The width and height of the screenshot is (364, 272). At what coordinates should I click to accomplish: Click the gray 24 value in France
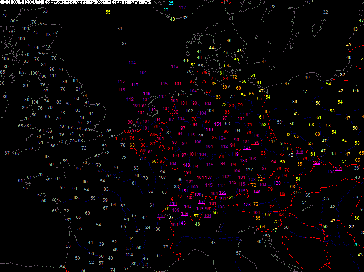point(148,227)
